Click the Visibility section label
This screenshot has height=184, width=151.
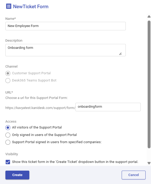point(12,154)
